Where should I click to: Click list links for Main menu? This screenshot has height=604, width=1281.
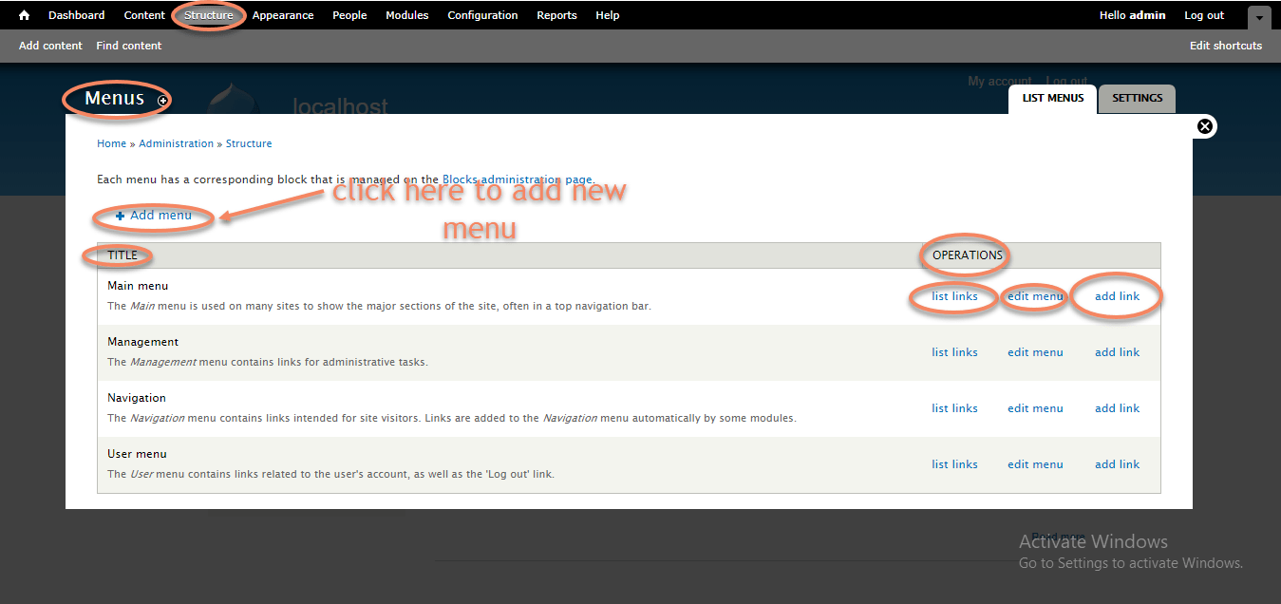954,296
